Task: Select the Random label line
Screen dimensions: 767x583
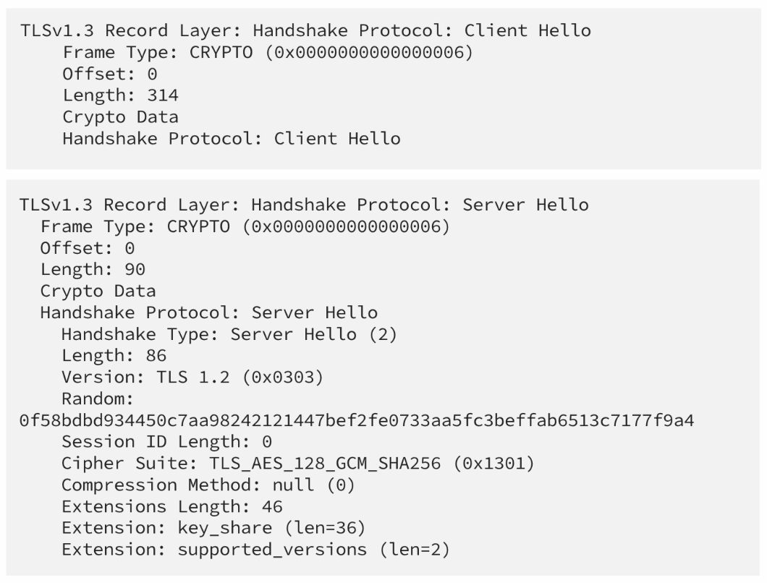Action: [98, 399]
